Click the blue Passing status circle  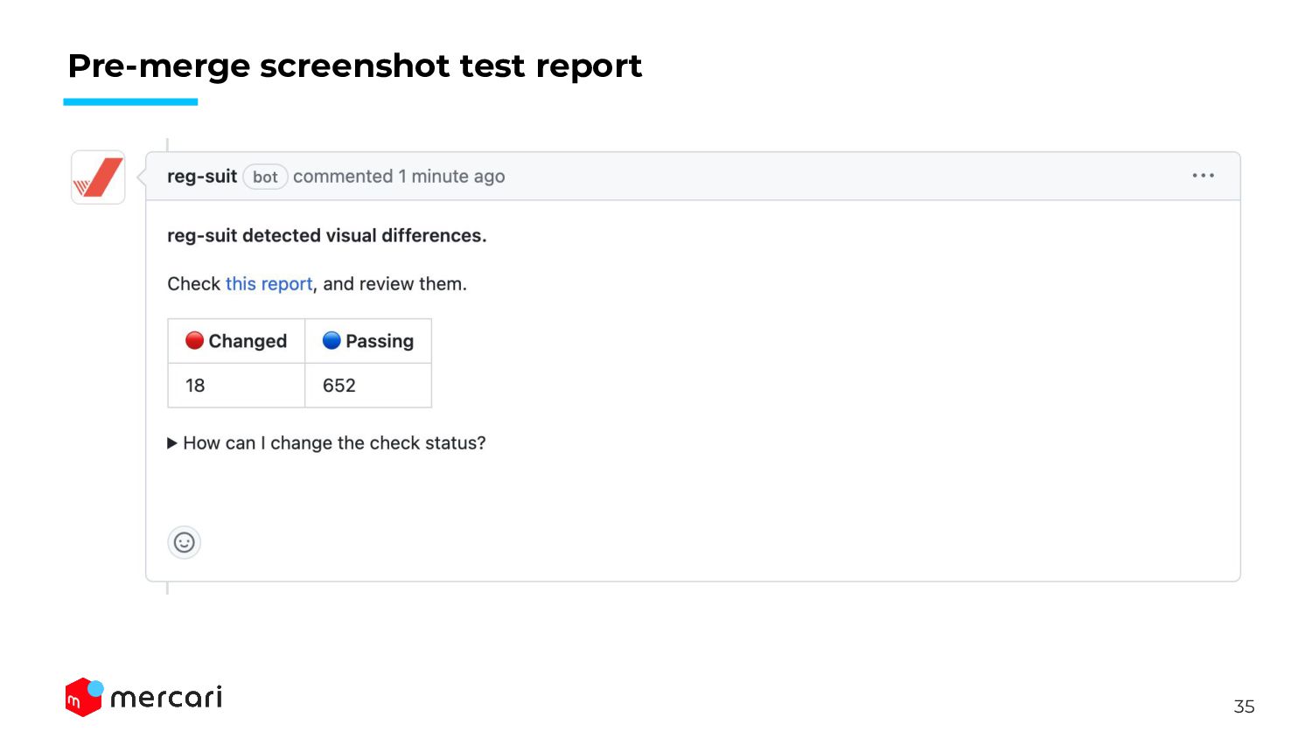point(331,340)
